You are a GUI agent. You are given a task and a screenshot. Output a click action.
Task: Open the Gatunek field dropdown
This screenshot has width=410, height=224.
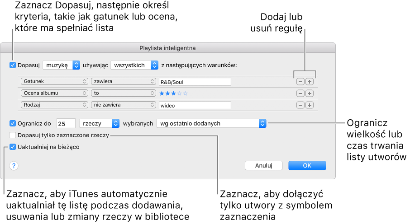coord(54,81)
